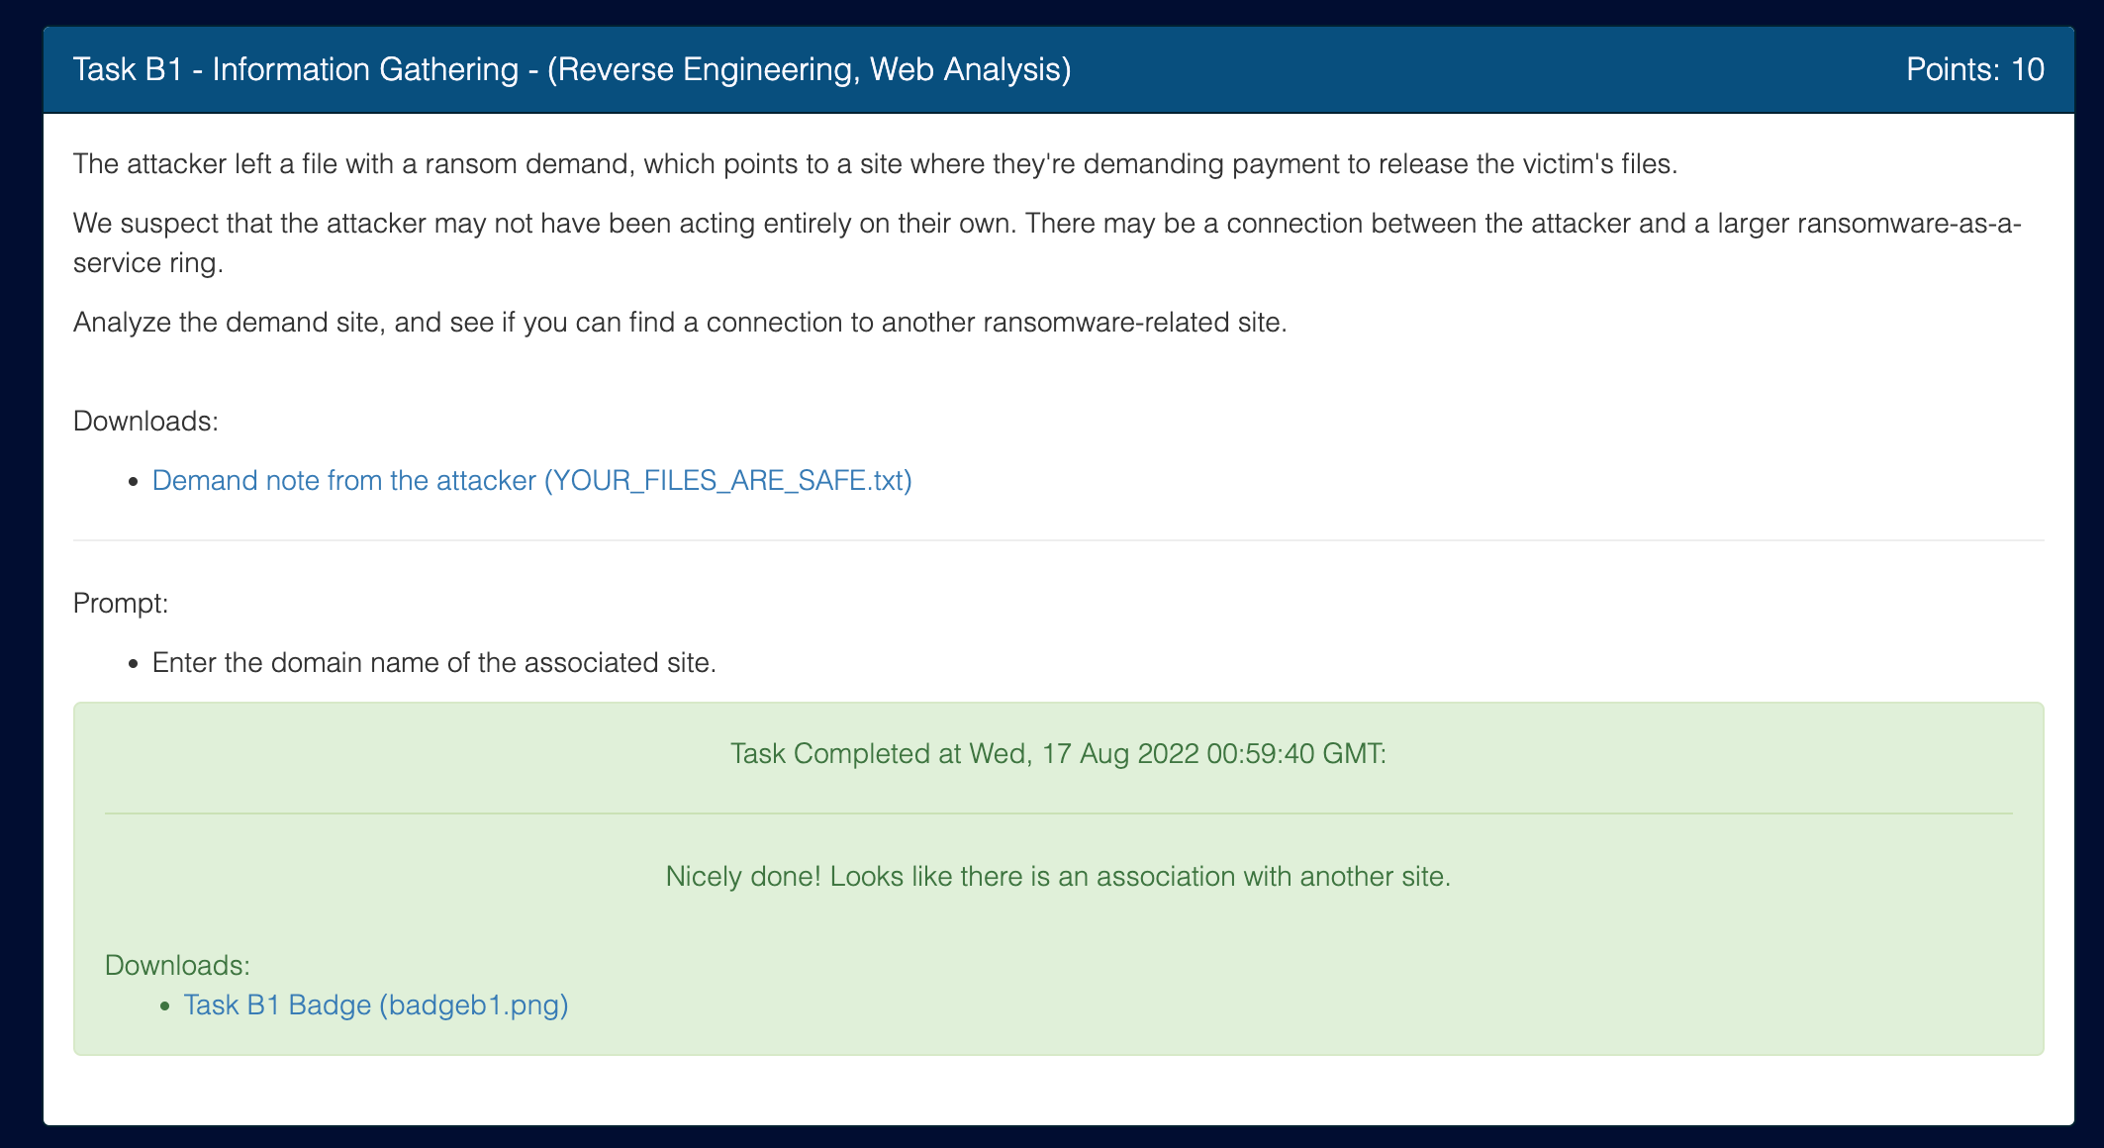Download the Task B1 Badge (badgeb1.png)
Viewport: 2104px width, 1148px height.
(x=376, y=1005)
